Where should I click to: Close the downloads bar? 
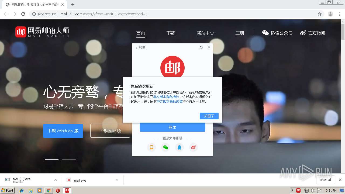(340, 180)
